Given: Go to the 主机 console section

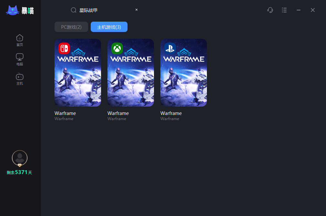Looking at the screenshot, I should point(20,79).
